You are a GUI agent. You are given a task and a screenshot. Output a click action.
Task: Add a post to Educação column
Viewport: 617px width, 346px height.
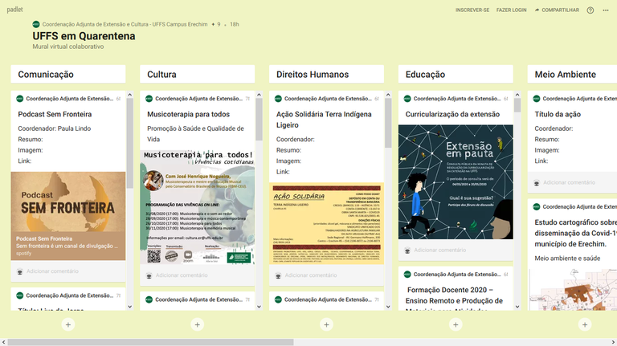point(456,325)
